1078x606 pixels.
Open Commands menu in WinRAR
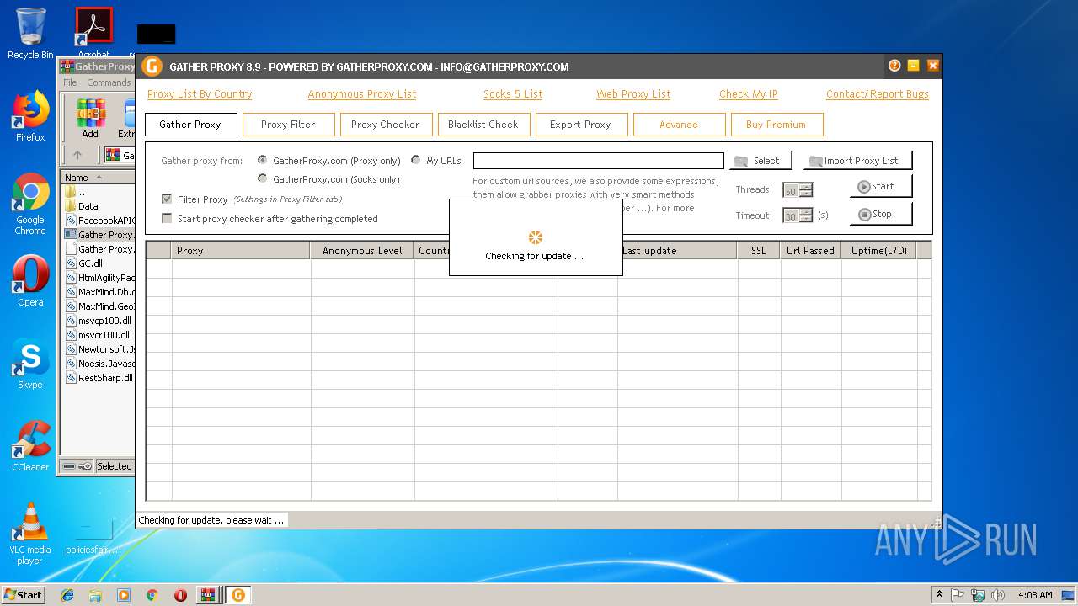109,82
